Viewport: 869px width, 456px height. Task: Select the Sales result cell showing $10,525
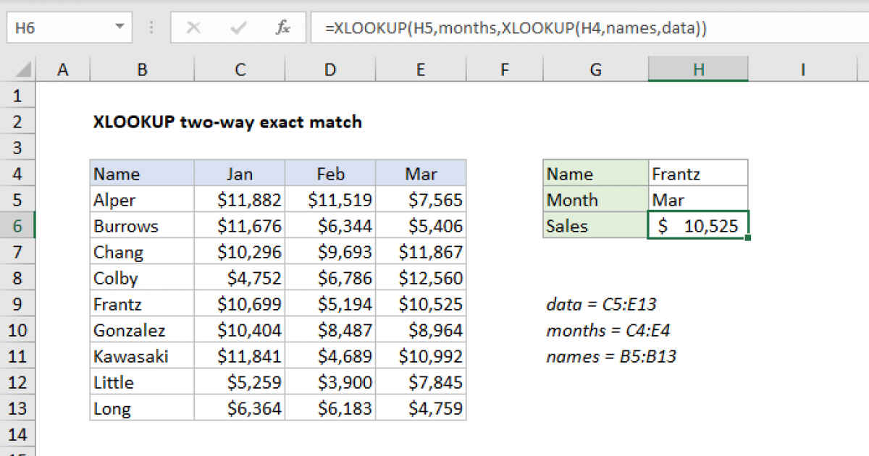pos(697,225)
